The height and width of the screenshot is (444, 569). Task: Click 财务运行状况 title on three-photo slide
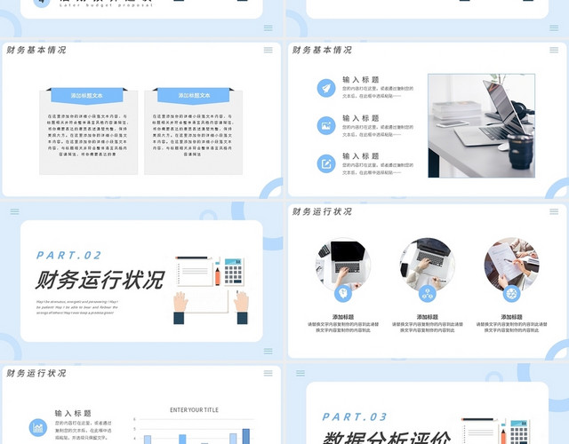(322, 211)
